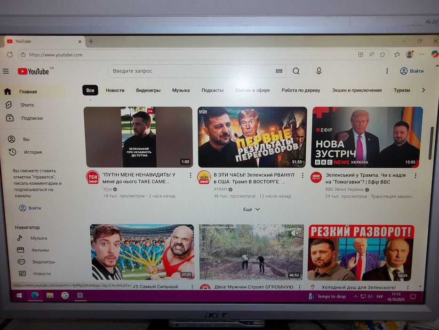Screen dimensions: 439x330
Task: Show hidden tray icons chevron
Action: click(x=355, y=297)
